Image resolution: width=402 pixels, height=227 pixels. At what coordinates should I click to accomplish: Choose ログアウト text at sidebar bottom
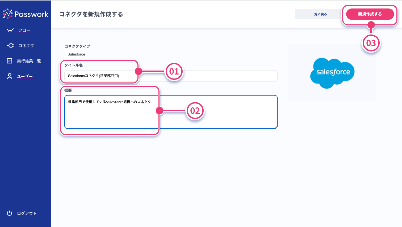[27, 213]
